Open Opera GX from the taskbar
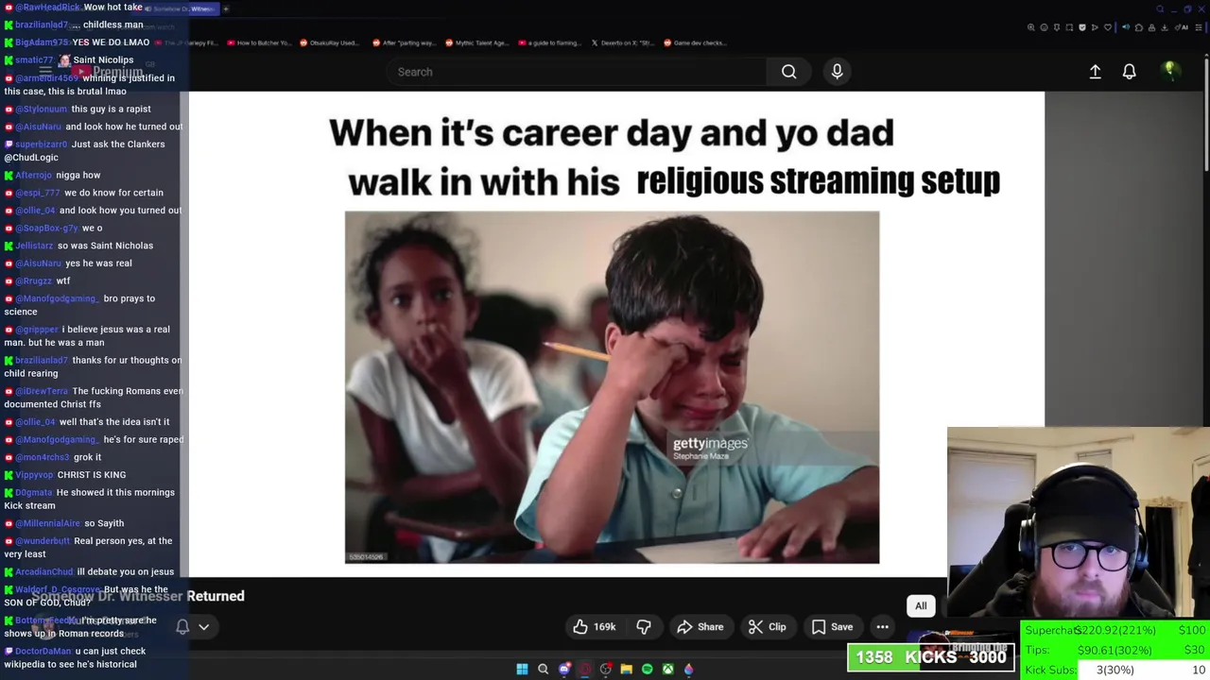The width and height of the screenshot is (1210, 680). 585,669
